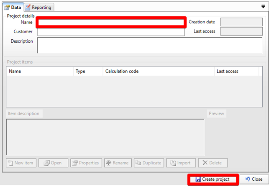Click the Close button
The image size is (269, 187).
click(x=254, y=179)
